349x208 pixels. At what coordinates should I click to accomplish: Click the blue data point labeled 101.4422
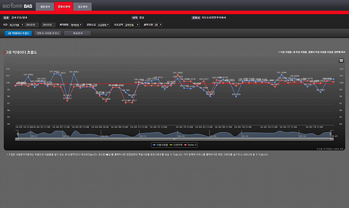tap(54, 74)
